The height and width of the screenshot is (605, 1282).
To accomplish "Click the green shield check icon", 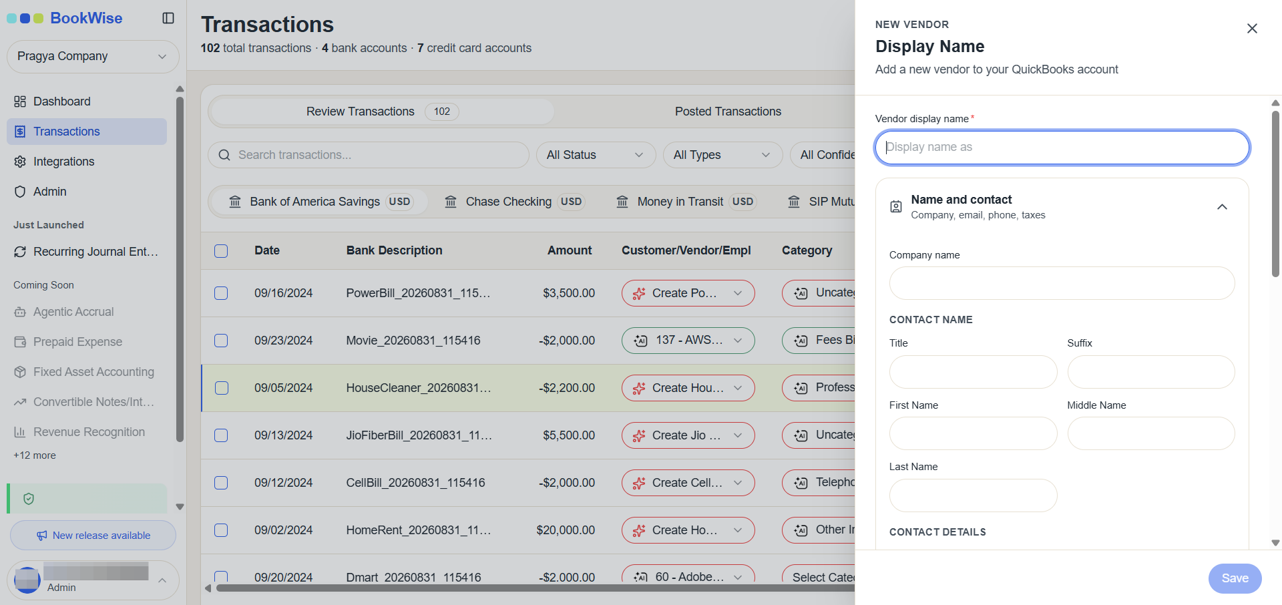I will pyautogui.click(x=29, y=499).
